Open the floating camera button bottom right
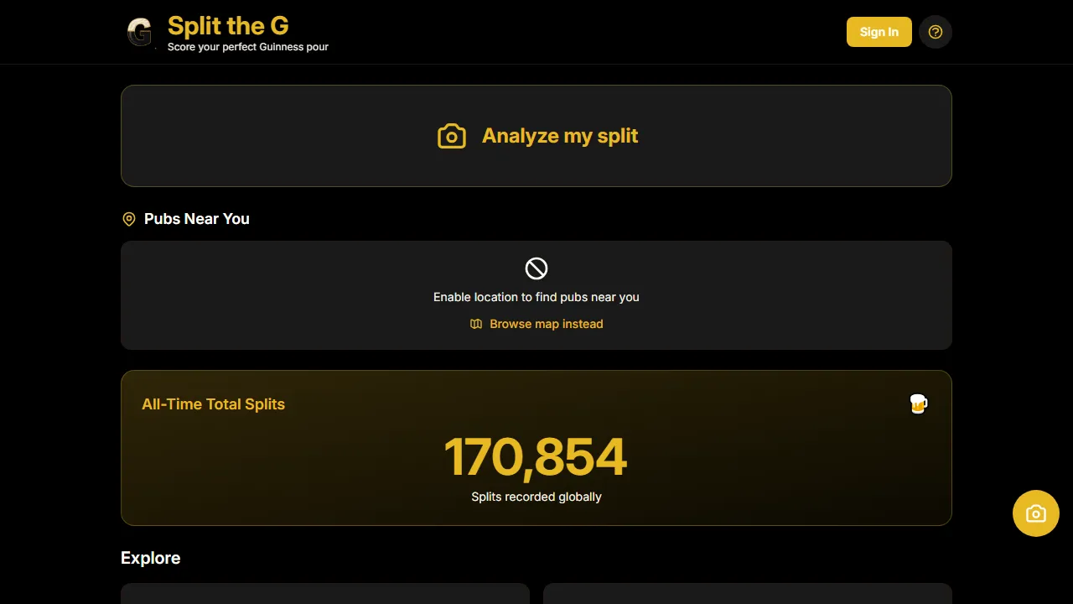Image resolution: width=1073 pixels, height=604 pixels. pos(1036,513)
